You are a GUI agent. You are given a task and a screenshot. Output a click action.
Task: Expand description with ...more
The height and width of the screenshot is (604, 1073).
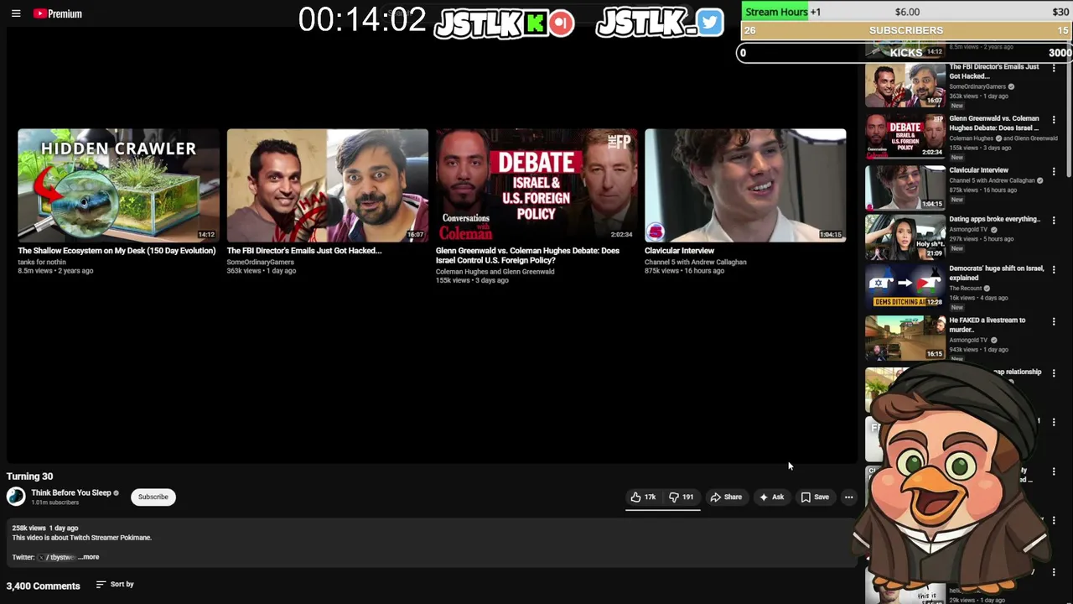[x=89, y=557]
